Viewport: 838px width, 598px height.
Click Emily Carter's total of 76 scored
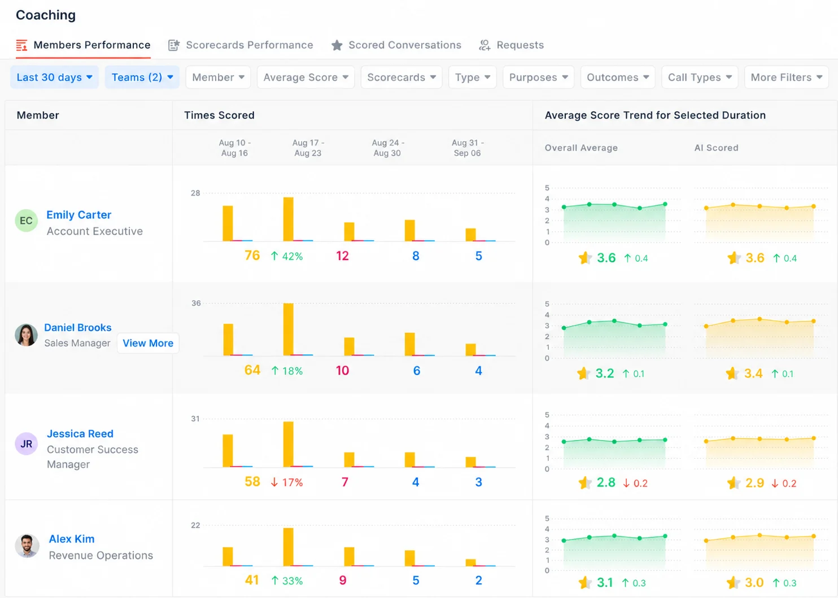click(x=252, y=256)
